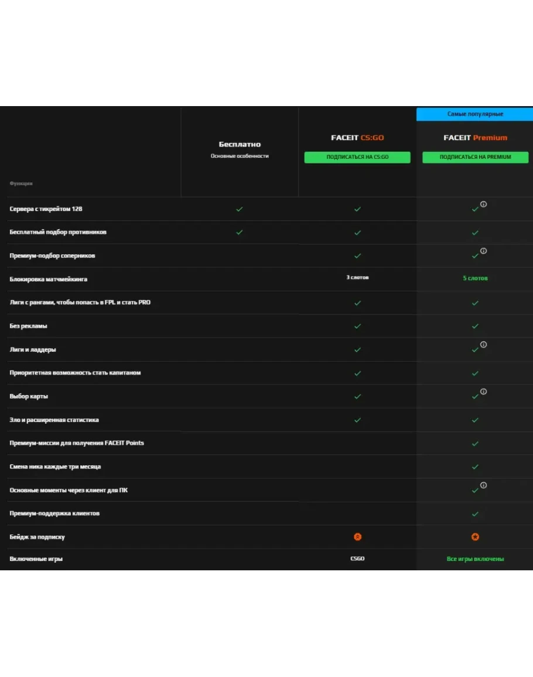
Task: Click the Premium subscription badge icon
Action: click(x=475, y=537)
